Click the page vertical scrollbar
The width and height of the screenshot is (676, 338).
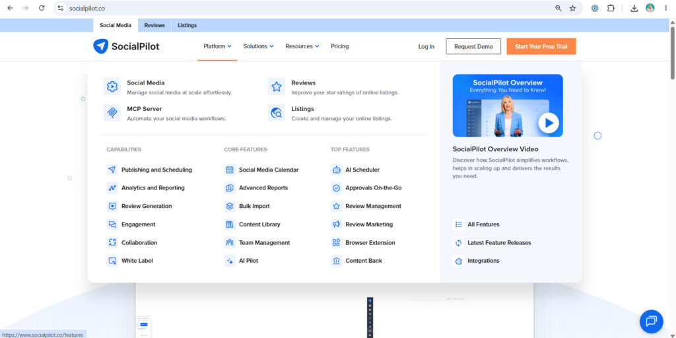click(673, 51)
